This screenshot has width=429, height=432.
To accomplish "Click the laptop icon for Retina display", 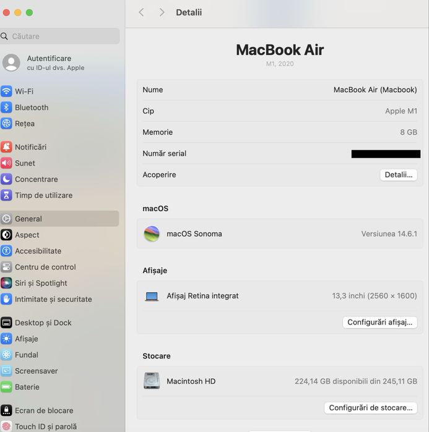I will 152,297.
